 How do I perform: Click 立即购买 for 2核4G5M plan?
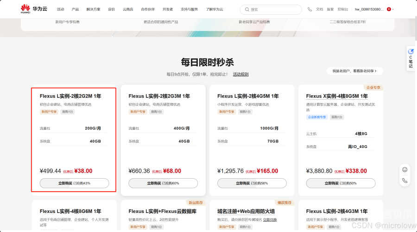click(x=252, y=183)
